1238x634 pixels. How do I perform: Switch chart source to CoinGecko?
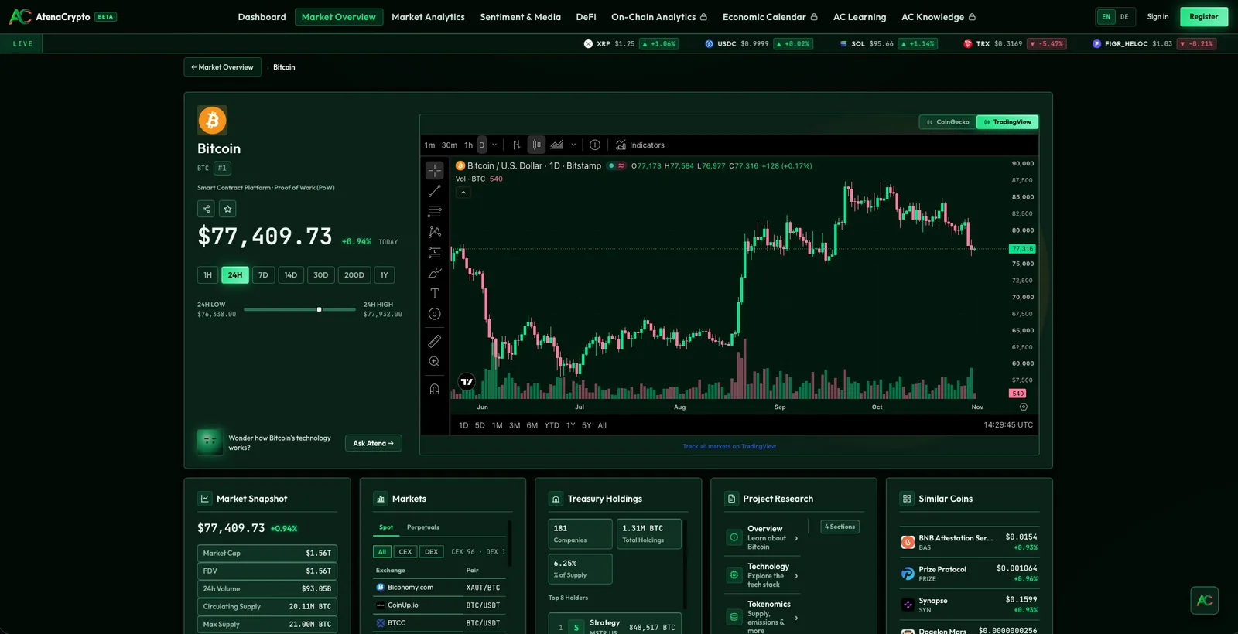tap(948, 122)
